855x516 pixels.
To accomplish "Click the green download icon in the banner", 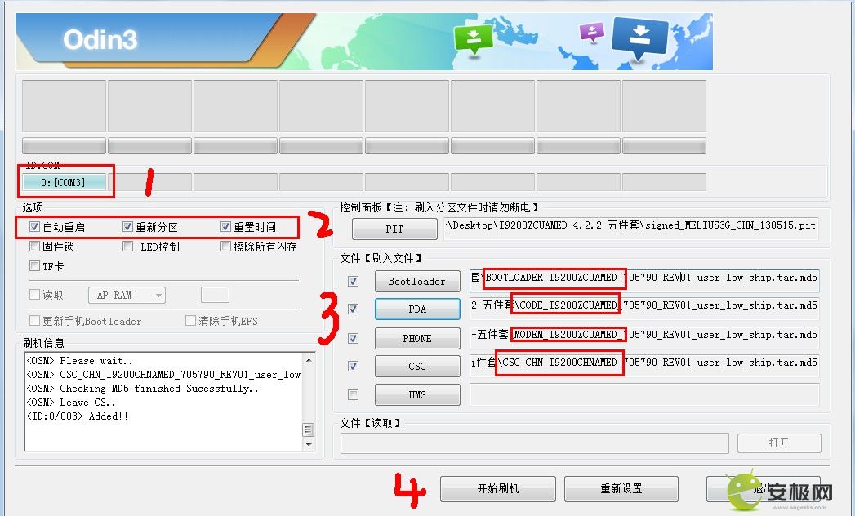I will [474, 40].
